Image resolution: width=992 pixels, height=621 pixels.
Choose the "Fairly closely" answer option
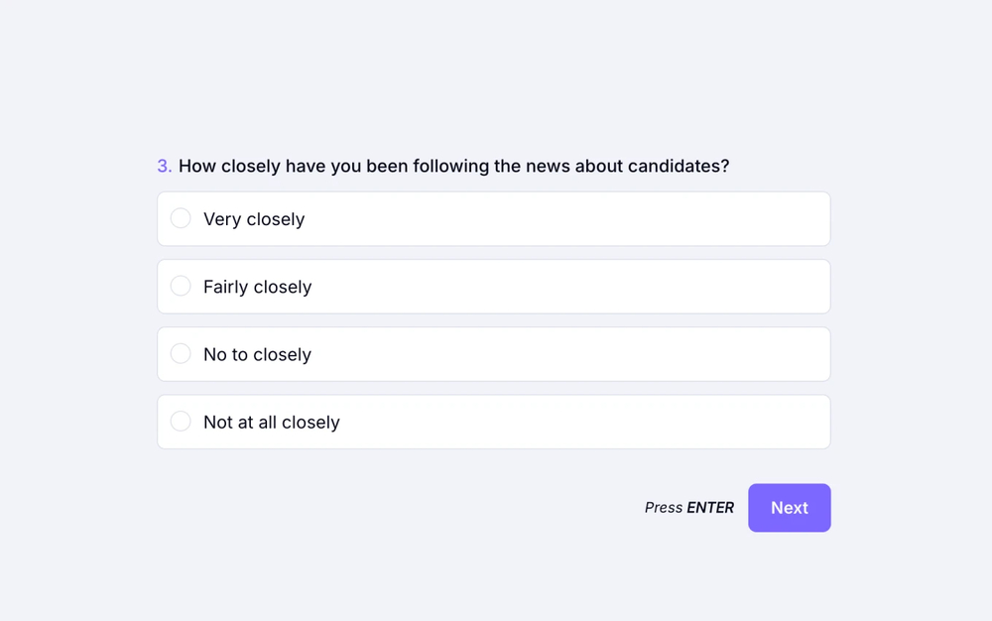click(493, 286)
